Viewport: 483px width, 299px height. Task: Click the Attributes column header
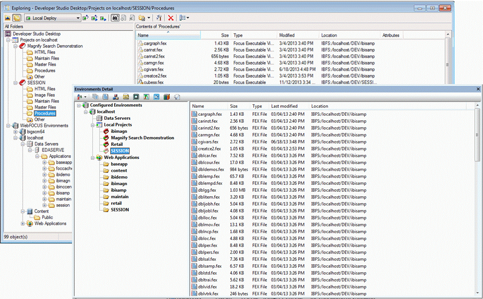[x=391, y=35]
